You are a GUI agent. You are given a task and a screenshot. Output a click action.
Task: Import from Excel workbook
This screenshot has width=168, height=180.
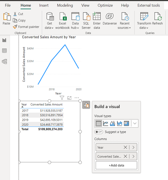pos(63,21)
